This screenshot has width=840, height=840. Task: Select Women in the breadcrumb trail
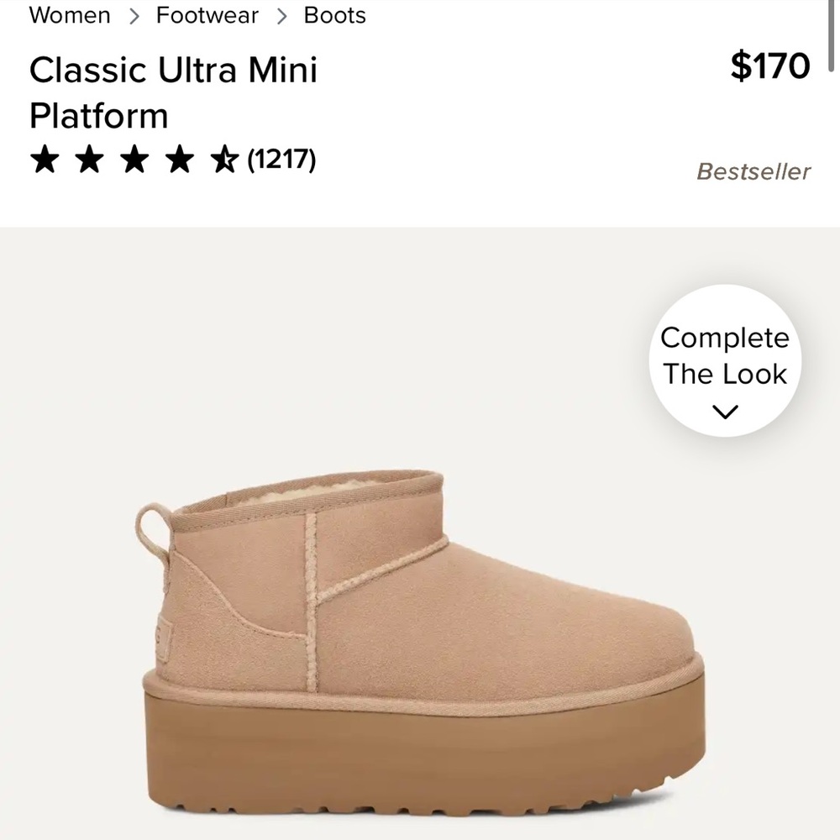(x=70, y=15)
